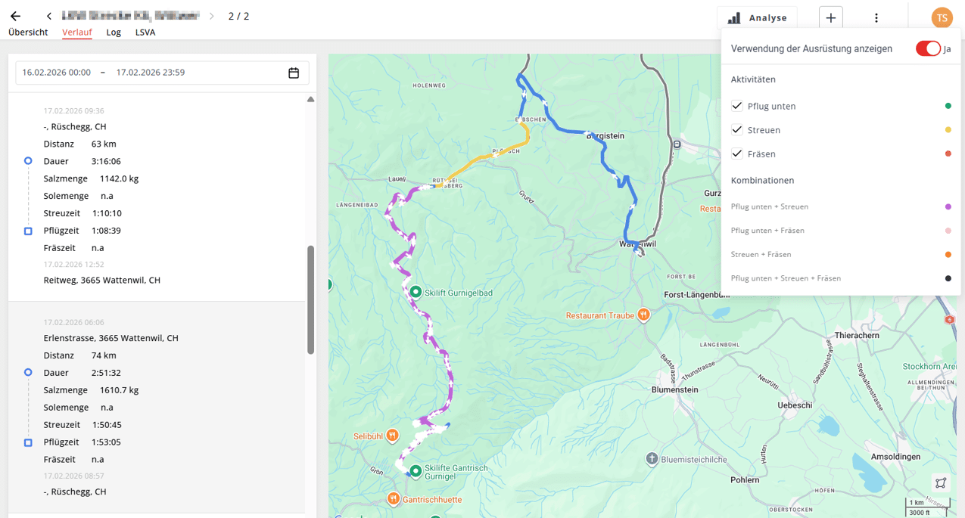Click timestamp 17.02.2026 12:52

(x=74, y=265)
